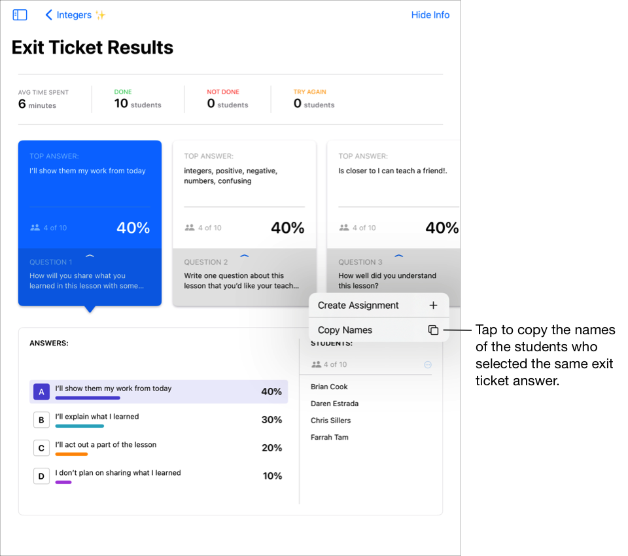The width and height of the screenshot is (628, 556).
Task: Select answer choice A letter box
Action: point(41,392)
